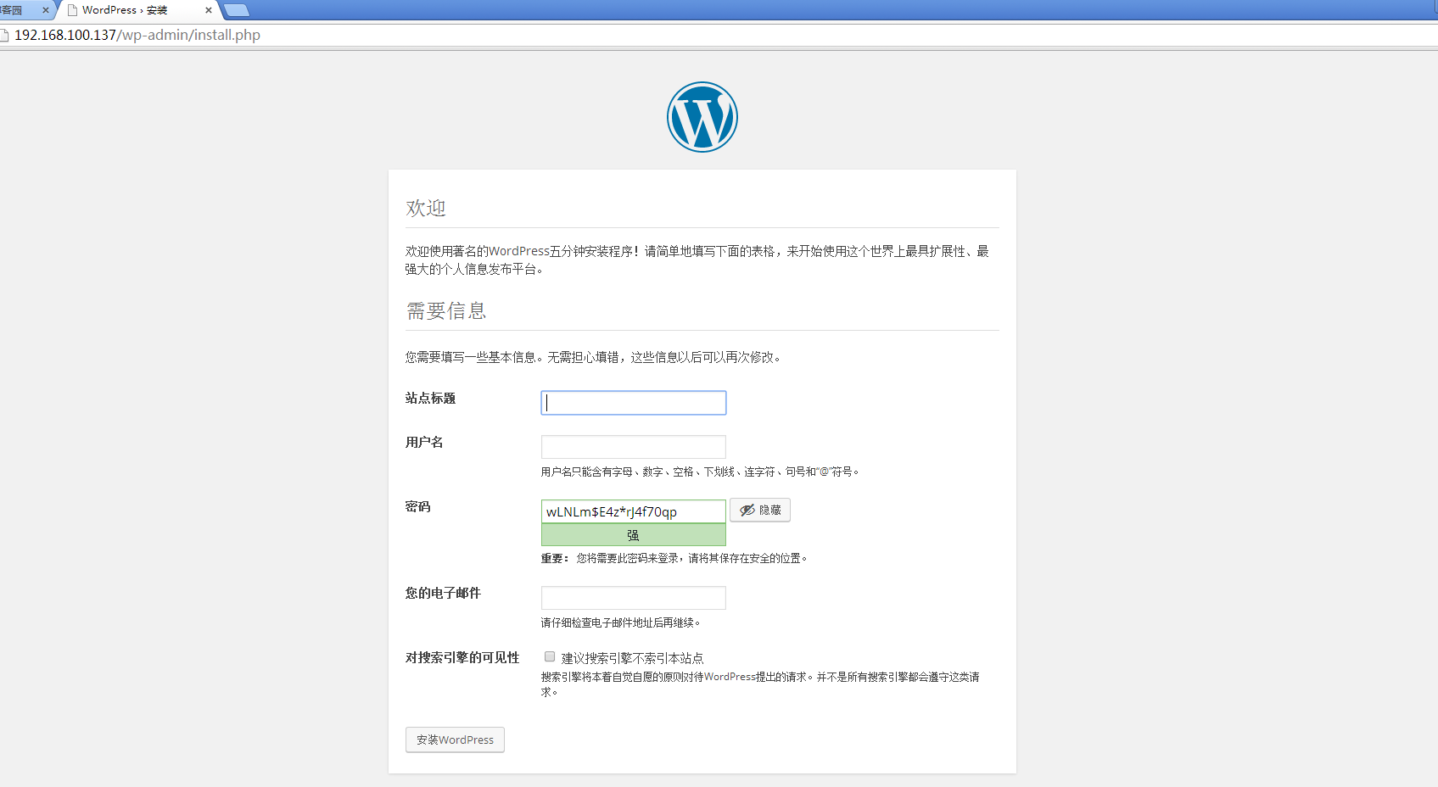Close the WordPress › 安装 tab
The image size is (1438, 787).
pyautogui.click(x=209, y=10)
